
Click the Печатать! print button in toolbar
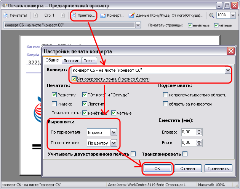(15, 16)
